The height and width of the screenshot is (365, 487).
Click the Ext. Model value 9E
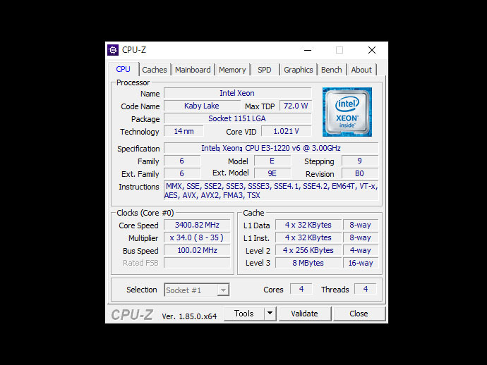(x=272, y=173)
